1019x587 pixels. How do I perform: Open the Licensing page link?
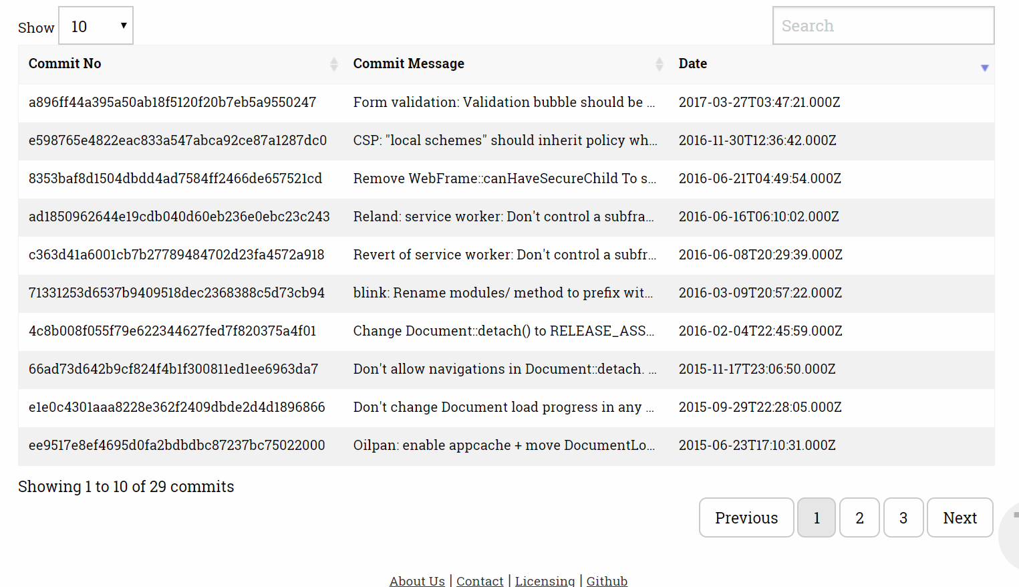(545, 579)
